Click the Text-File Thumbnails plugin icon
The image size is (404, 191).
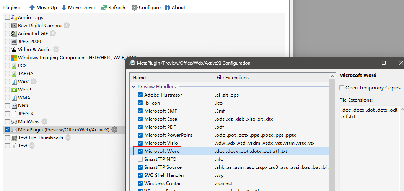[14, 138]
